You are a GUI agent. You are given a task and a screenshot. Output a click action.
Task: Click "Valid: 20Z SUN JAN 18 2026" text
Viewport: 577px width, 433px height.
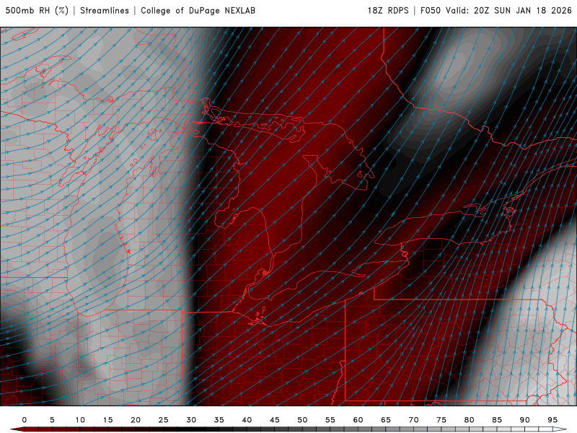click(x=509, y=11)
